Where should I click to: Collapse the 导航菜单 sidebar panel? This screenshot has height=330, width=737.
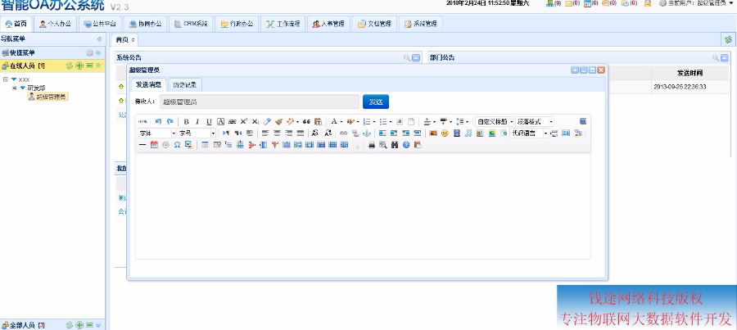coord(99,39)
